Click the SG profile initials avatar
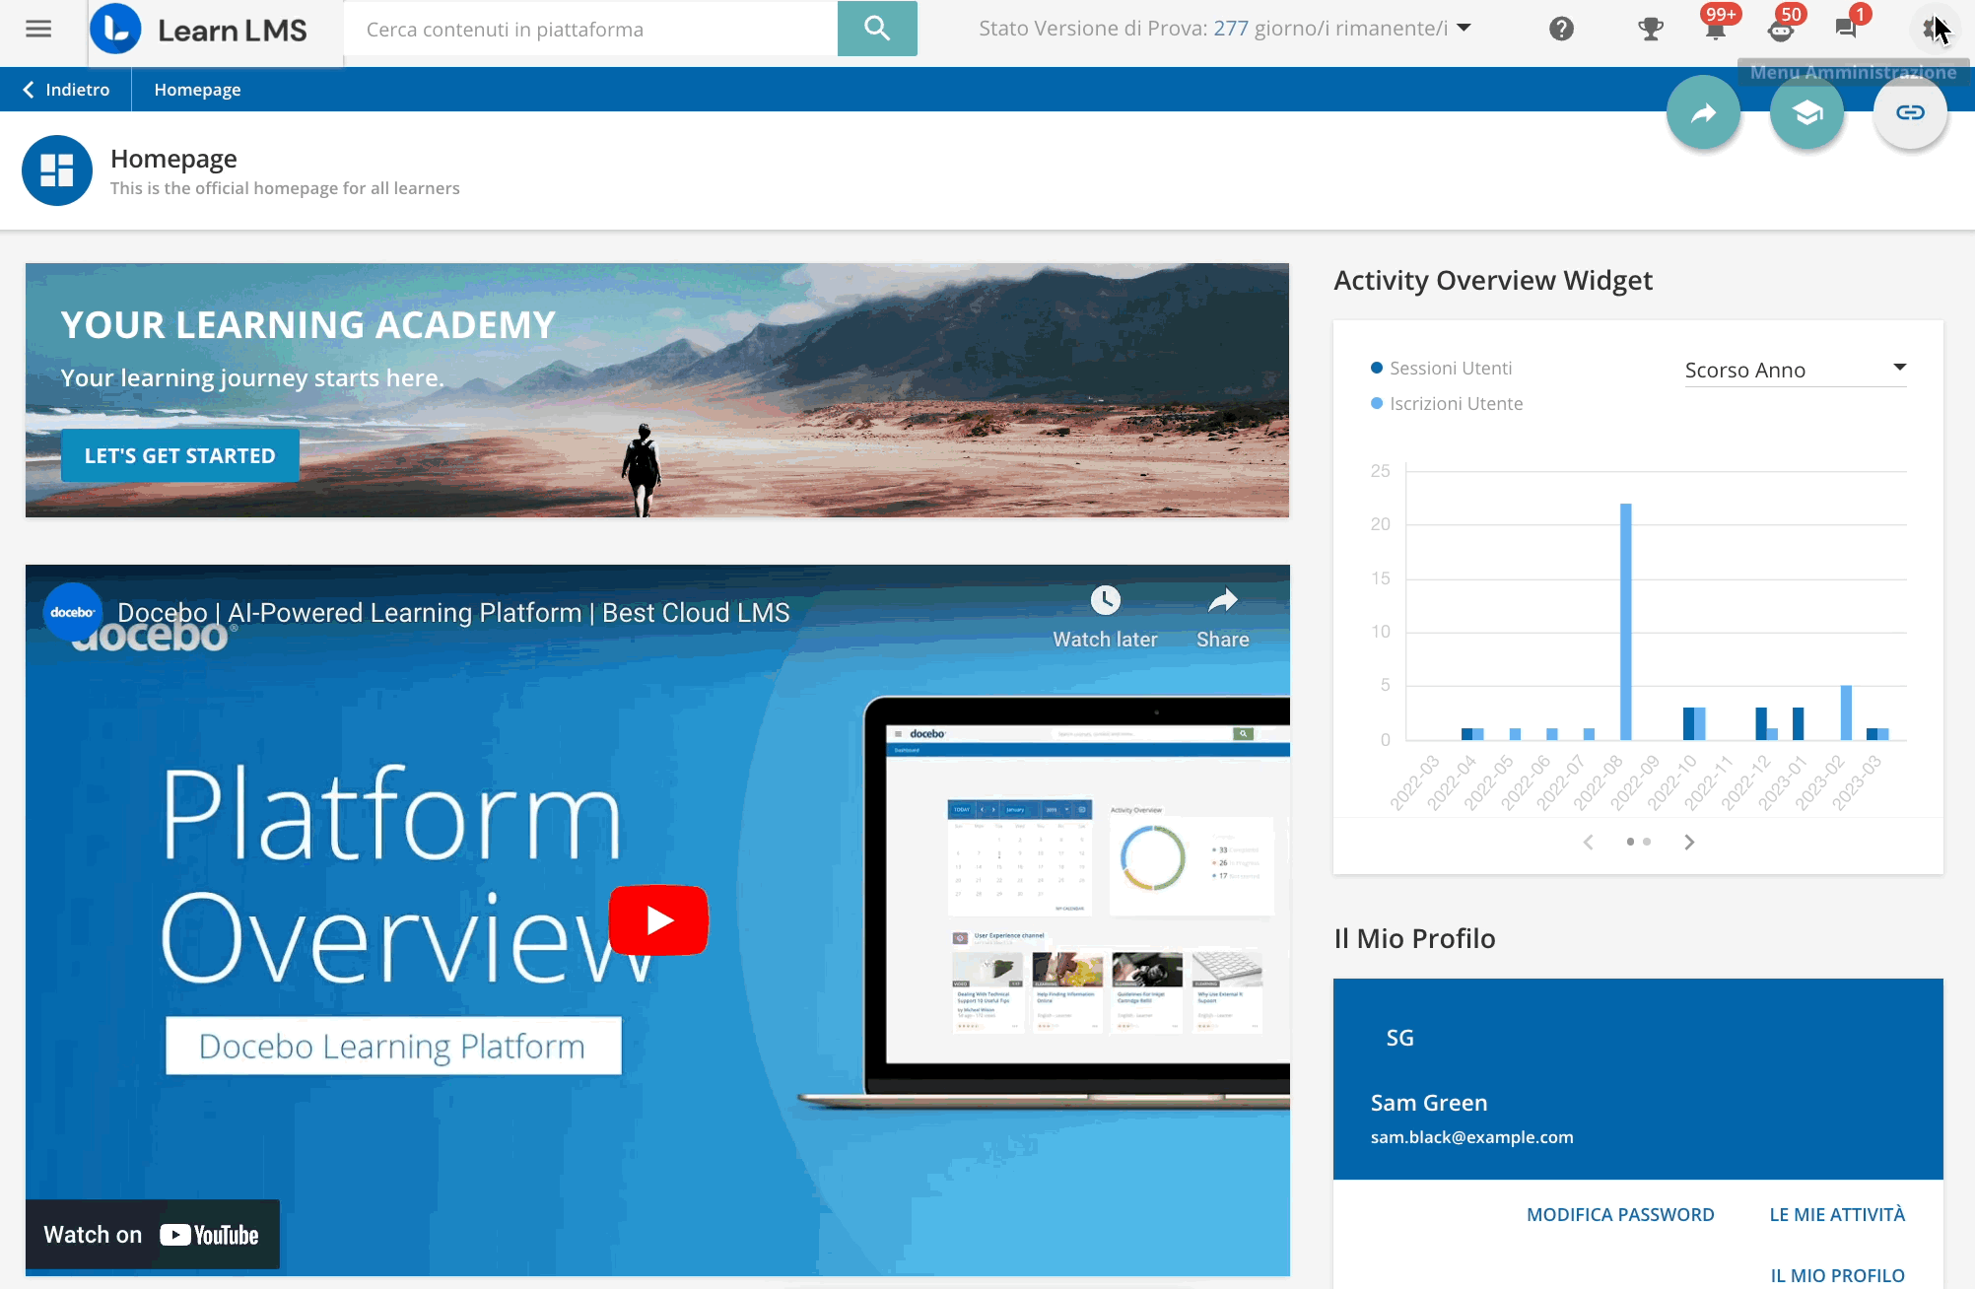The width and height of the screenshot is (1975, 1289). [x=1399, y=1038]
